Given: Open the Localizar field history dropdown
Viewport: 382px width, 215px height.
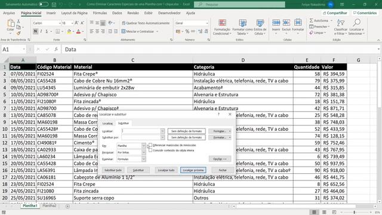Looking at the screenshot, I should click(x=162, y=131).
